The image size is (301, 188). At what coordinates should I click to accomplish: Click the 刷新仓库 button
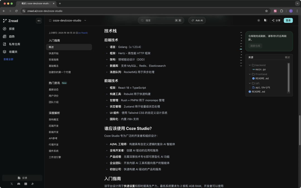pos(255,46)
